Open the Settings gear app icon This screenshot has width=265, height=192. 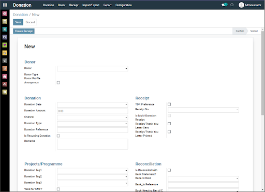click(x=5, y=92)
